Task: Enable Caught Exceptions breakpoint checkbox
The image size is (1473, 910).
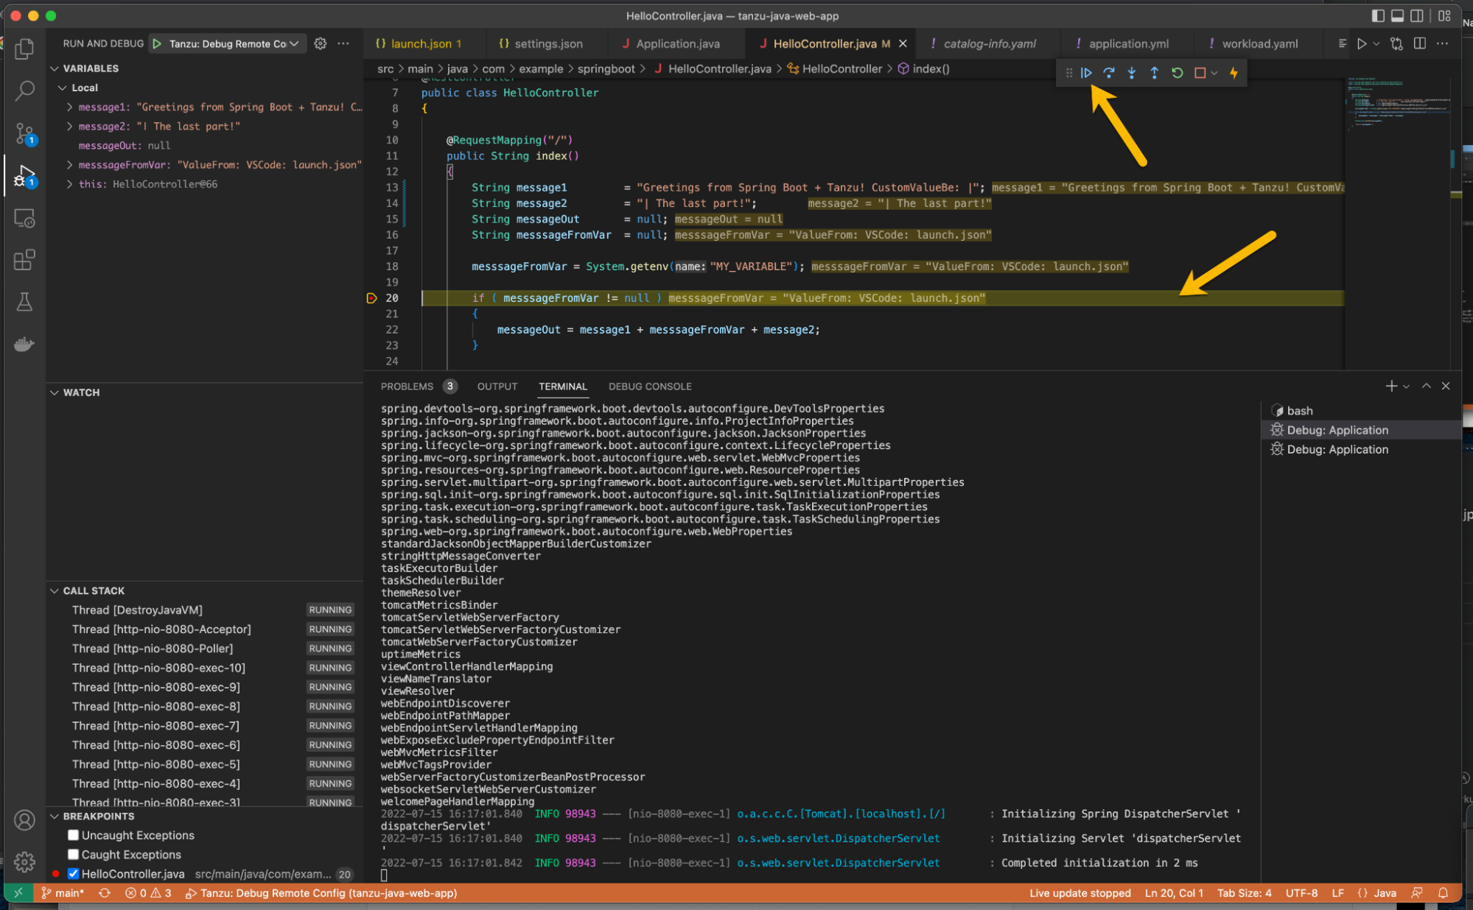Action: click(x=73, y=854)
